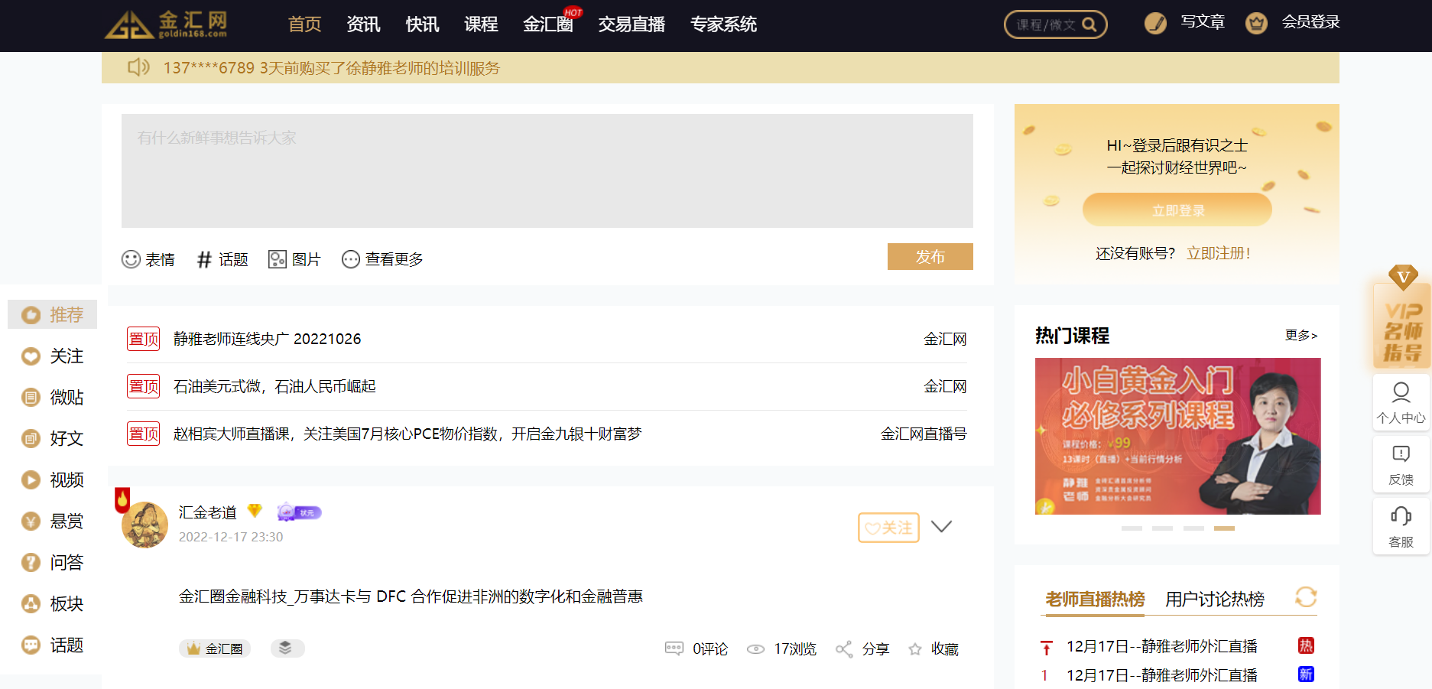Click the 课程/微文 search field
1432x689 pixels.
[1046, 24]
